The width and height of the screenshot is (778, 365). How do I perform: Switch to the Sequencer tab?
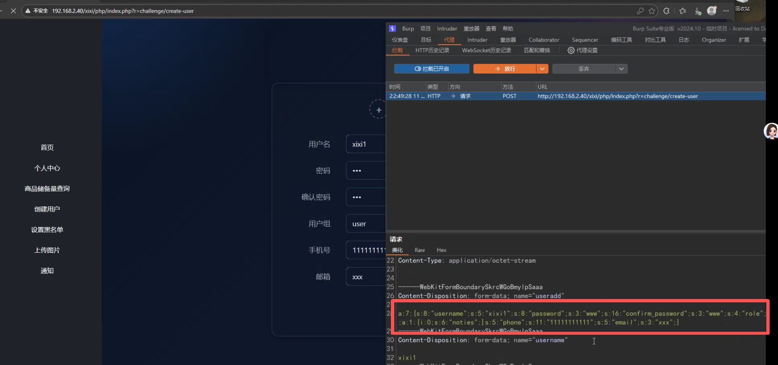pos(585,40)
